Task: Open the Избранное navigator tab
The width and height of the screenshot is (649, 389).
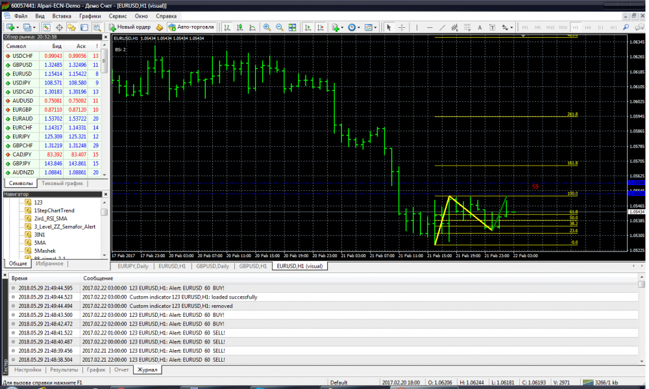Action: [x=49, y=264]
